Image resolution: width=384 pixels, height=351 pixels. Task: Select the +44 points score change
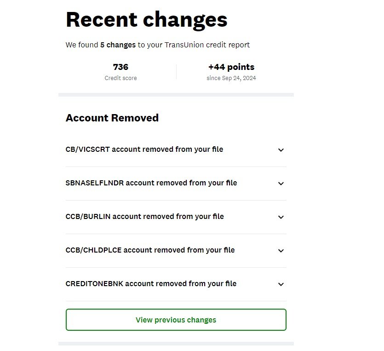tap(231, 67)
